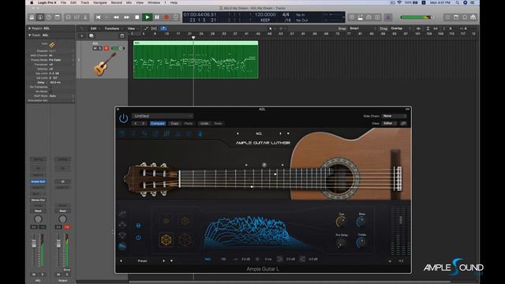Open the Side Chain None dropdown
Viewport: 505px width, 284px height.
coord(395,116)
